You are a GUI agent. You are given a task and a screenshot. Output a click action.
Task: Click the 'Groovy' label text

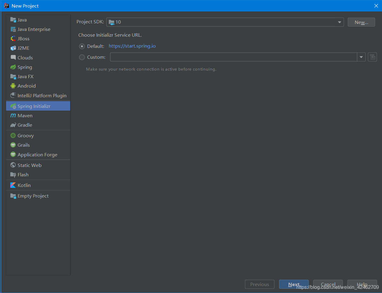26,135
